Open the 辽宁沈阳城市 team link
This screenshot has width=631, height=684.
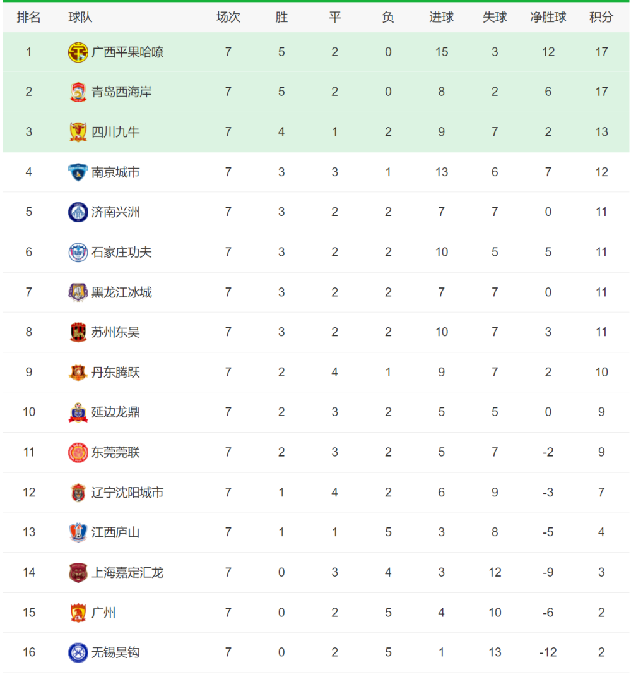(x=127, y=493)
